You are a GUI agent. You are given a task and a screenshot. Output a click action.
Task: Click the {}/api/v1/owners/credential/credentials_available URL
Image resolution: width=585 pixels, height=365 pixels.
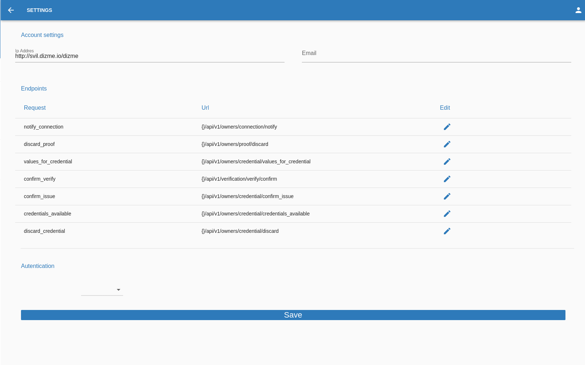256,214
